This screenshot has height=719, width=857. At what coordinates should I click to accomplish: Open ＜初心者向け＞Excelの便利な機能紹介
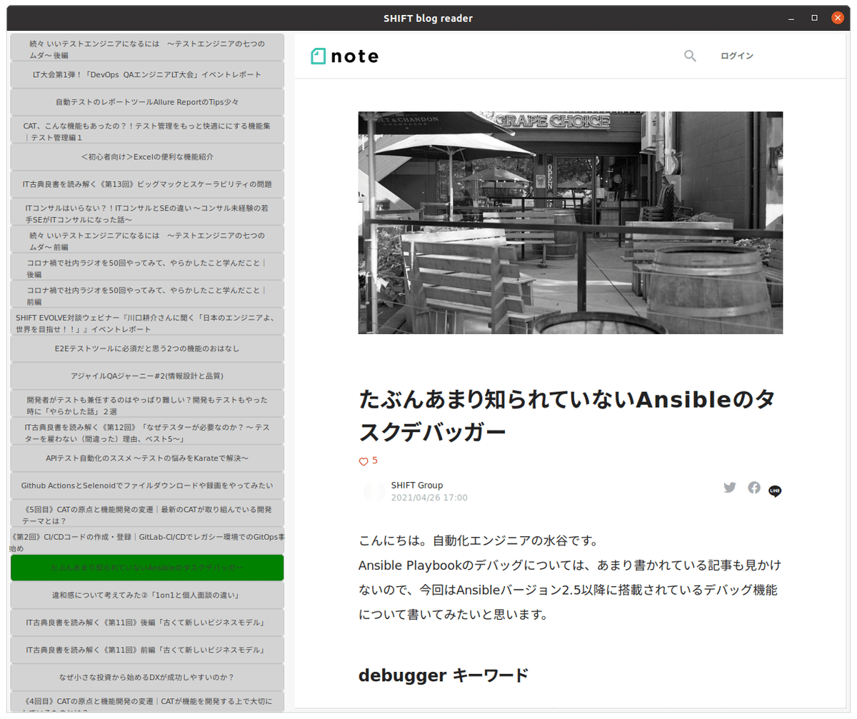pyautogui.click(x=147, y=156)
